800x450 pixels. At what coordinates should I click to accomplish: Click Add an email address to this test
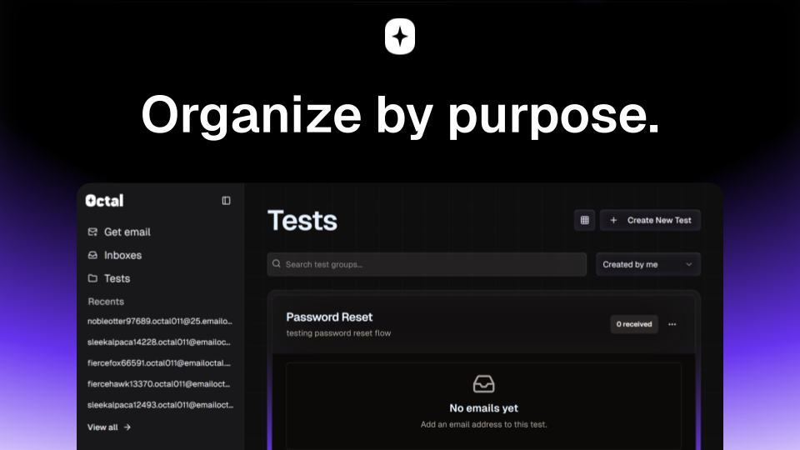click(x=483, y=424)
